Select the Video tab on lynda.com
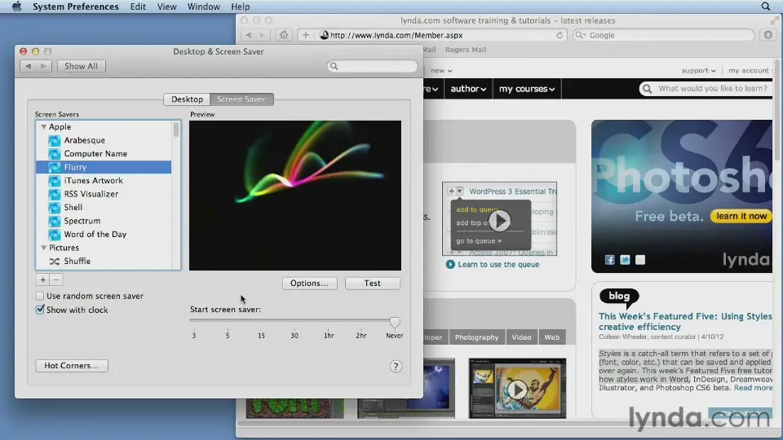The image size is (783, 440). pyautogui.click(x=521, y=337)
